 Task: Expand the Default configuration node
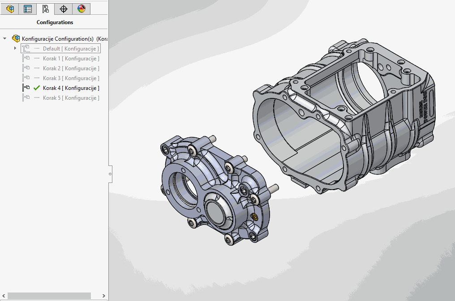15,48
